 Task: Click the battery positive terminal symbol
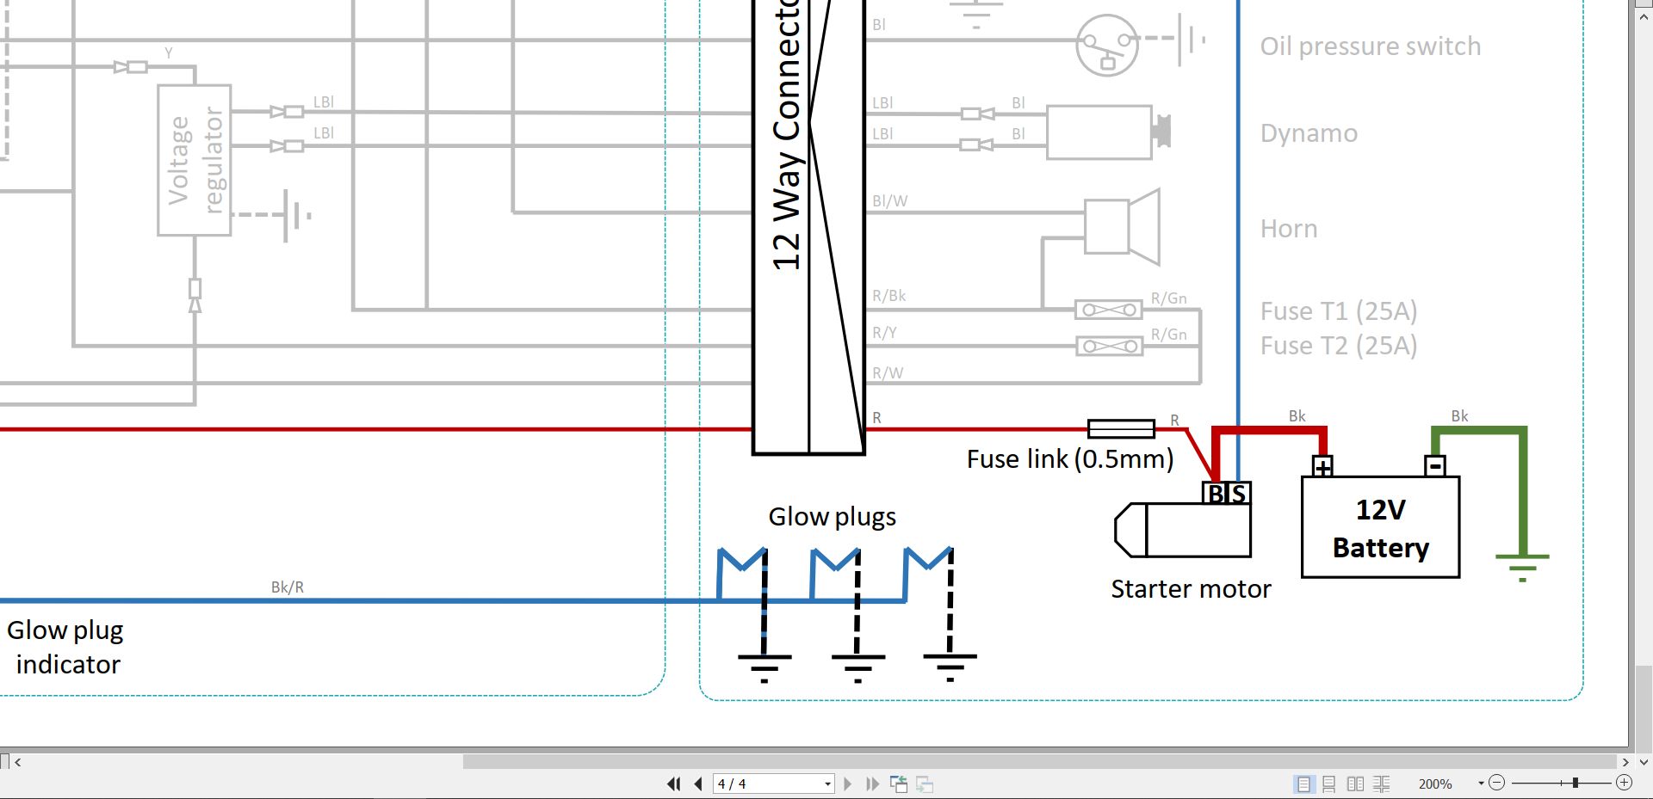coord(1323,466)
